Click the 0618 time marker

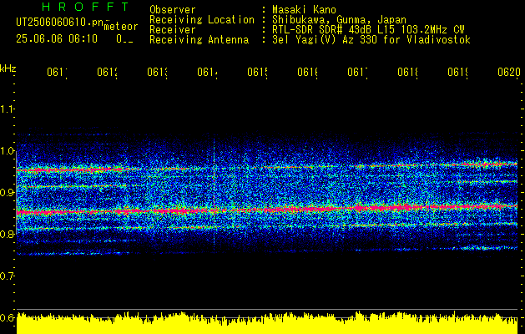[x=408, y=73]
